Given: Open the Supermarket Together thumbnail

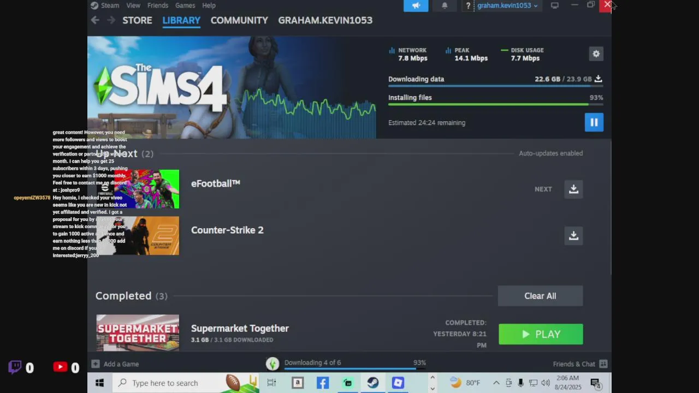Looking at the screenshot, I should coord(138,333).
